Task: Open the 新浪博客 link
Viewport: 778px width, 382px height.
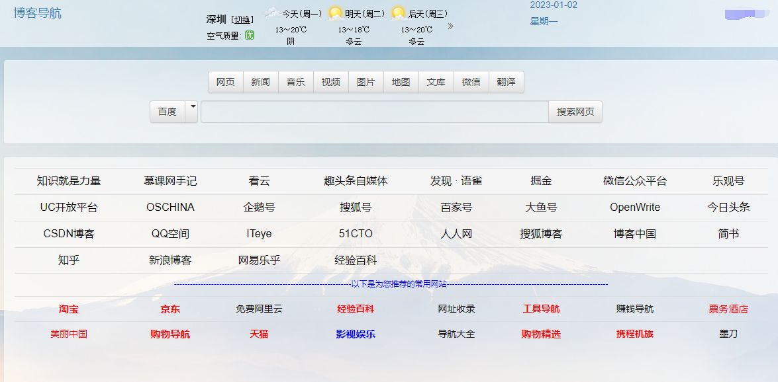Action: (170, 260)
